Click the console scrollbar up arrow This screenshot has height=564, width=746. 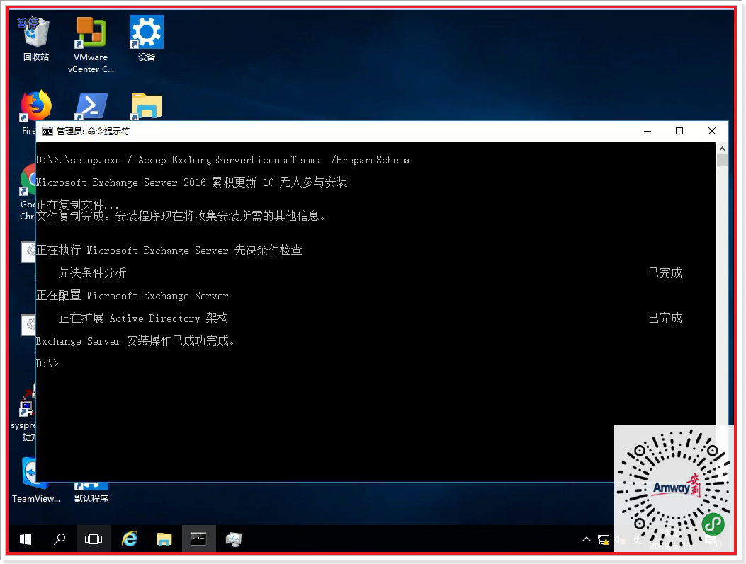pos(722,148)
